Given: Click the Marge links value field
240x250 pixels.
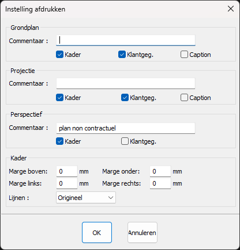Looking at the screenshot, I should tap(67, 183).
